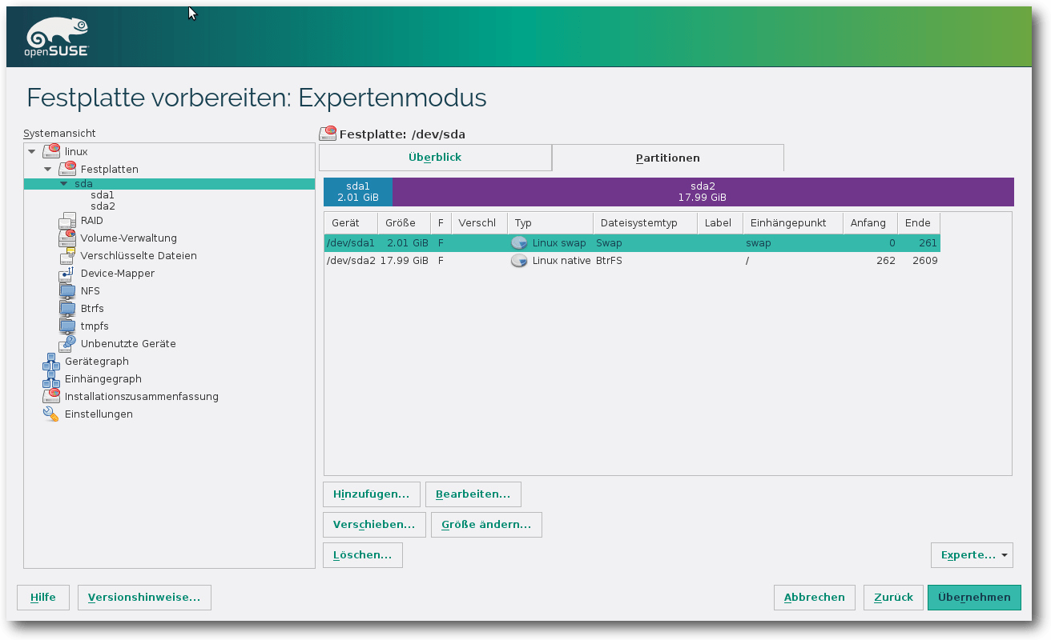Click the linux root disk icon
1051x640 pixels.
click(x=51, y=151)
